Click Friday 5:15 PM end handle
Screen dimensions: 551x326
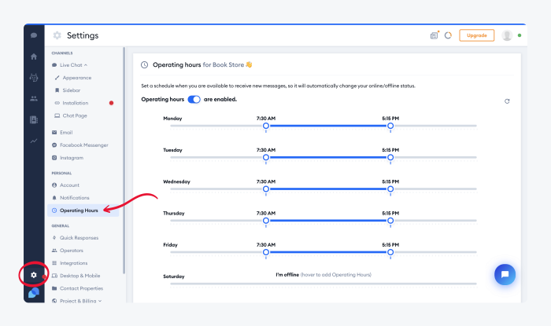tap(390, 252)
